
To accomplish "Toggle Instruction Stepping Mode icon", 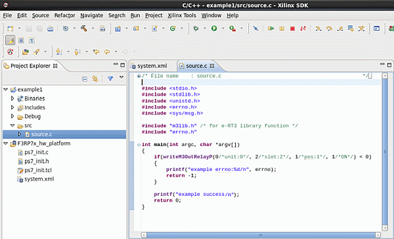I will [x=361, y=29].
